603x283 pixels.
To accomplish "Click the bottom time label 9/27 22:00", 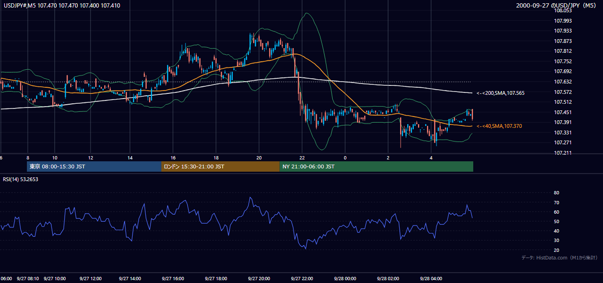I will [x=302, y=279].
